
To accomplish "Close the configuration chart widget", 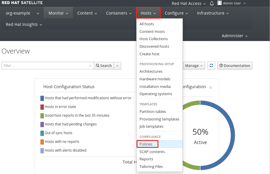I will point(211,87).
